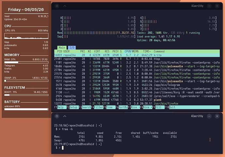Image resolution: width=225 pixels, height=157 pixels.
Task: Select the pulseaudio process row PID 18686
Action: point(137,66)
